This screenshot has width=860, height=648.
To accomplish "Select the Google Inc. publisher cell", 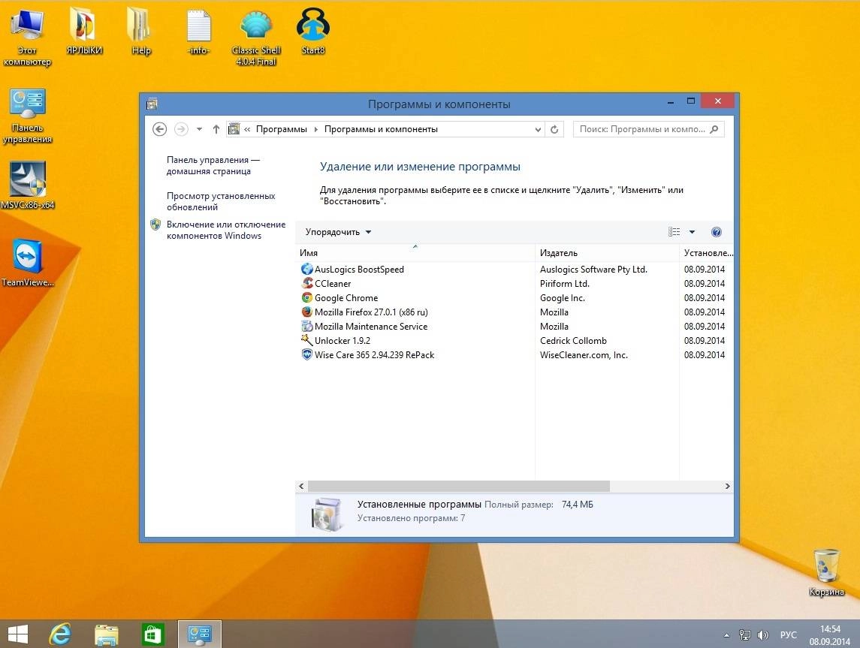I will 562,297.
